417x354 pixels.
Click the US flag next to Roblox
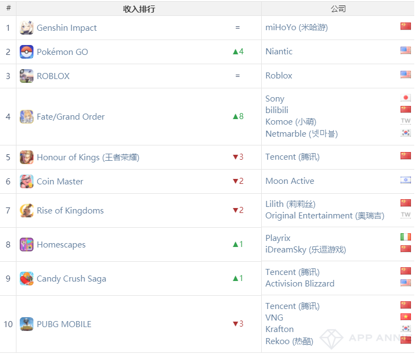point(405,75)
